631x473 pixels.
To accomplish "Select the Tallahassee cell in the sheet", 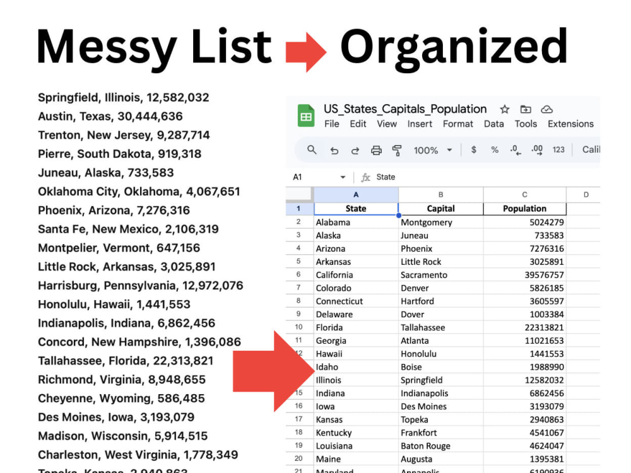I will pyautogui.click(x=440, y=327).
